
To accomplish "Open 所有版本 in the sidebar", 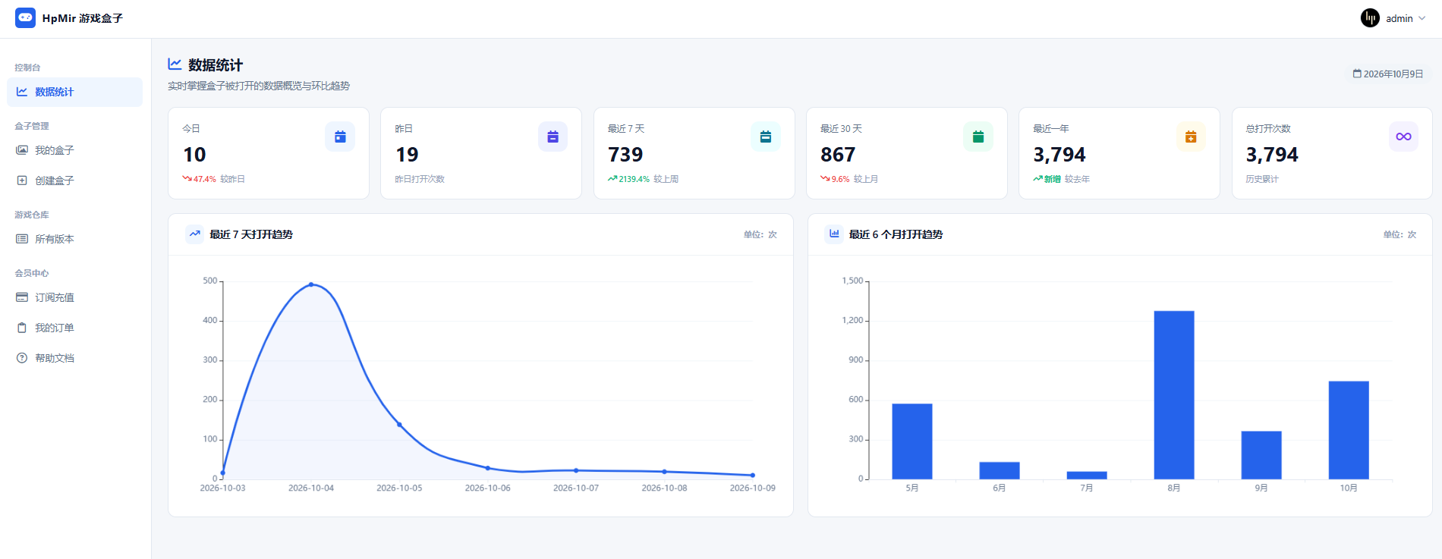I will [x=74, y=239].
